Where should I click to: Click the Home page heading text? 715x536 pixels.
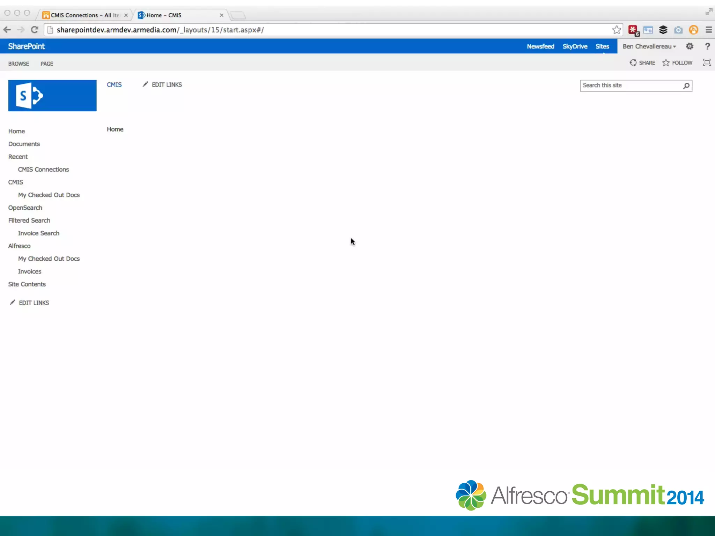115,129
